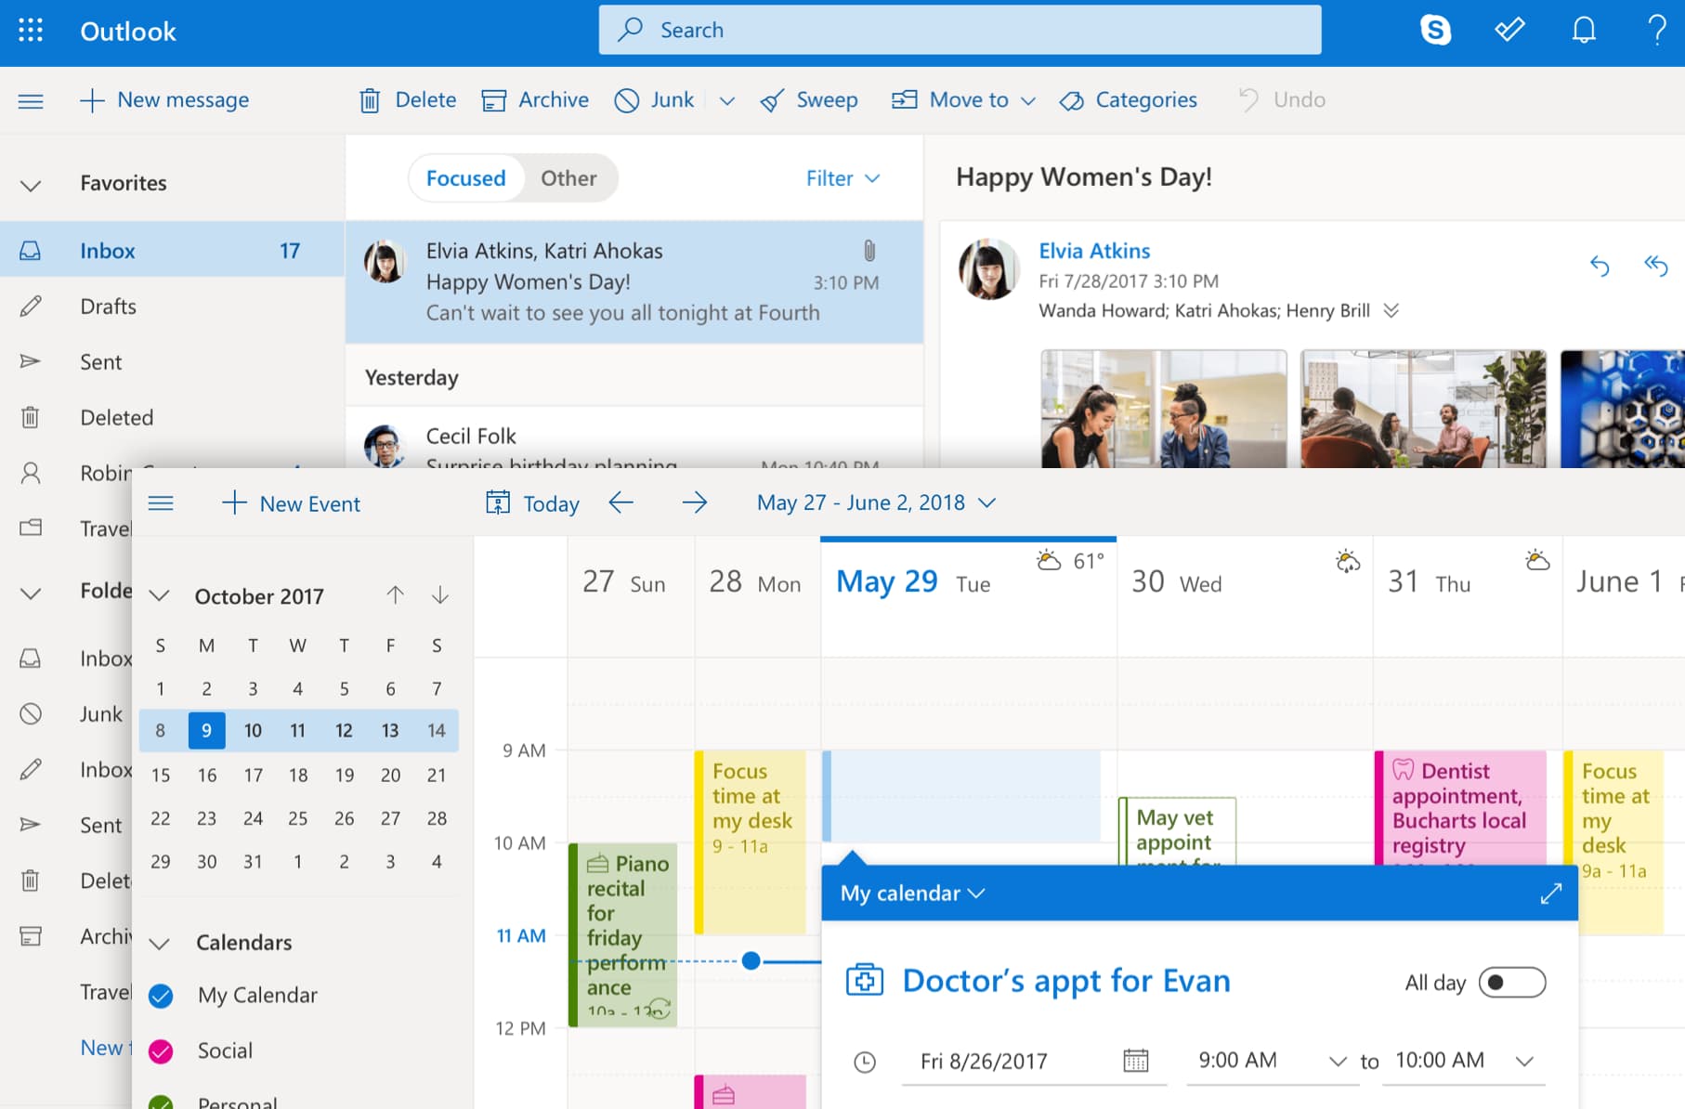Viewport: 1685px width, 1109px height.
Task: Go to previous week arrow
Action: [620, 502]
